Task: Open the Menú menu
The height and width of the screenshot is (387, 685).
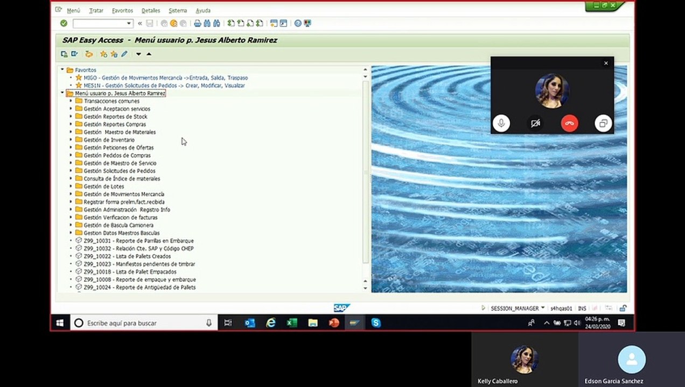Action: pos(73,10)
